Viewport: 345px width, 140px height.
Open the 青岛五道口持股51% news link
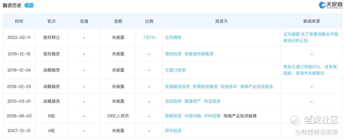[x=310, y=70]
